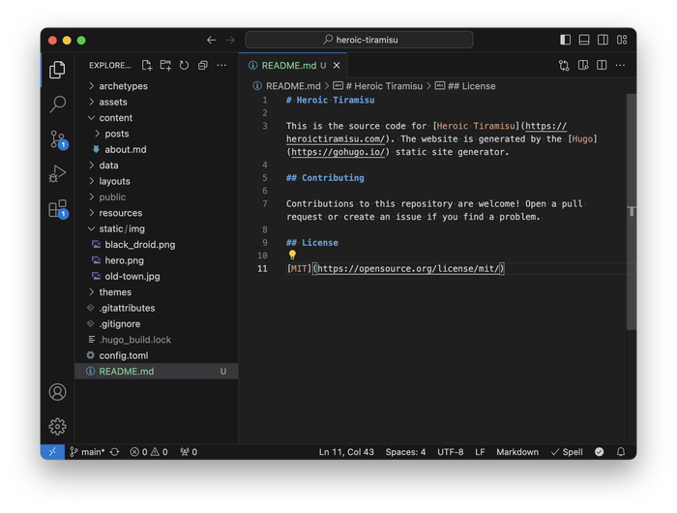Change end of line sequence LF

tap(480, 452)
